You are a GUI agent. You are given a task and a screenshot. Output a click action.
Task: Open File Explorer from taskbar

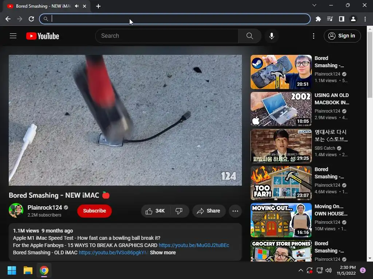(28, 270)
